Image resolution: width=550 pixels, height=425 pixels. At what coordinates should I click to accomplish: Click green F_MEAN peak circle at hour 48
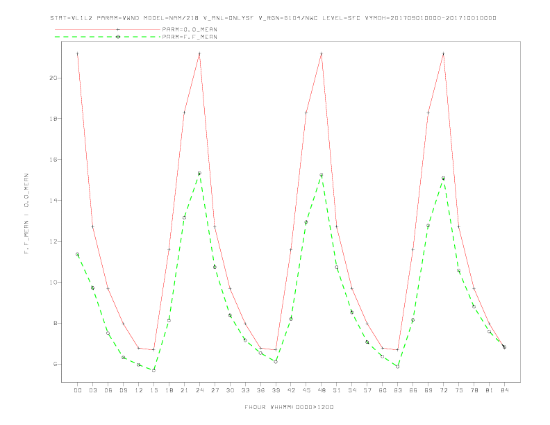322,174
